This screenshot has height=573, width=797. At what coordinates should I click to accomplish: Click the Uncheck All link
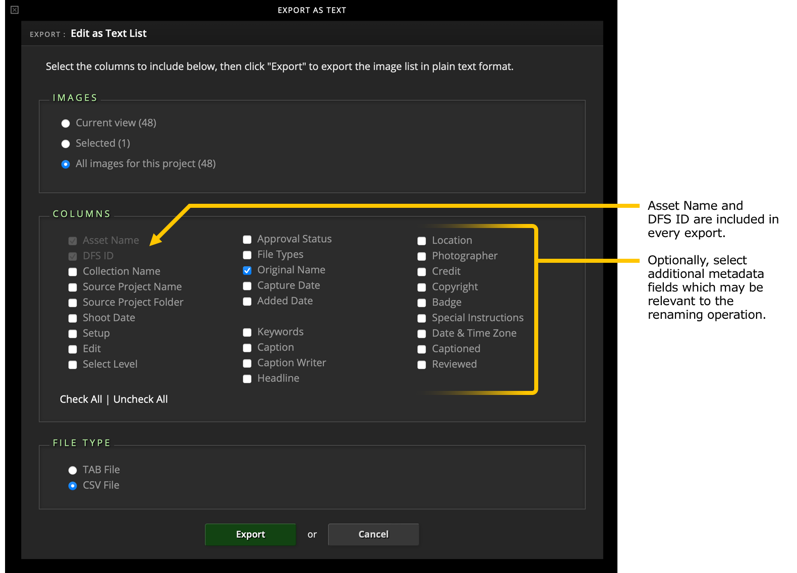(140, 399)
